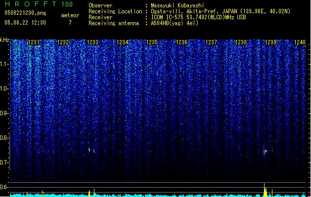The height and width of the screenshot is (197, 311).
Task: Click the tallest yellow power spike near 1239
Action: (264, 190)
